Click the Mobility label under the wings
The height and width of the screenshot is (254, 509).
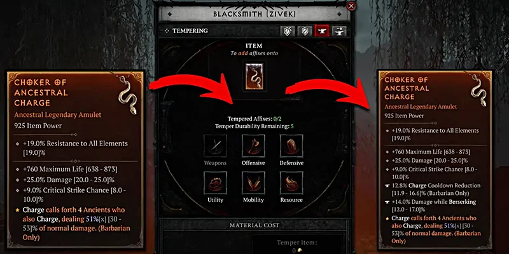tap(253, 200)
